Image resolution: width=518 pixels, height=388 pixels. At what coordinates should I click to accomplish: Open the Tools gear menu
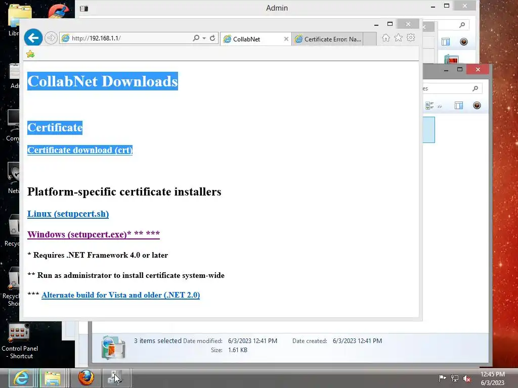[411, 37]
